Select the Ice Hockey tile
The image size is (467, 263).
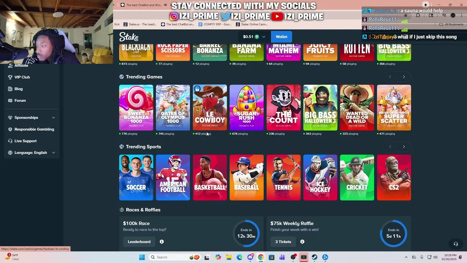(x=320, y=178)
